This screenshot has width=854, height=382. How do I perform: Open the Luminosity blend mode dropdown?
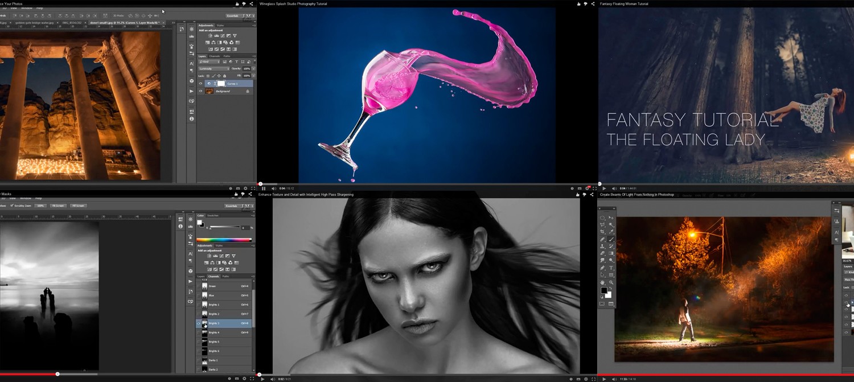coord(213,69)
